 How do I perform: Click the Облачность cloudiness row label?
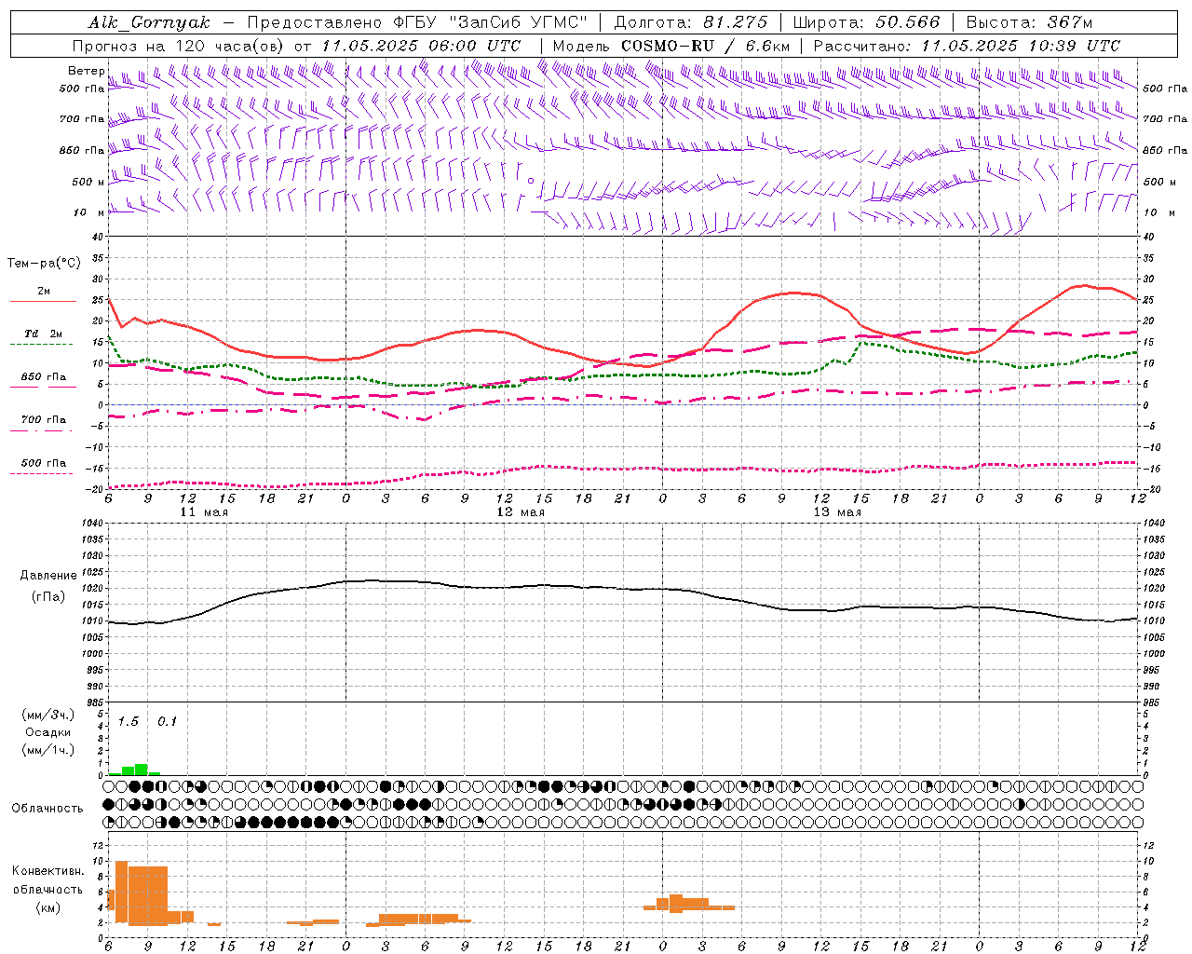[x=47, y=809]
